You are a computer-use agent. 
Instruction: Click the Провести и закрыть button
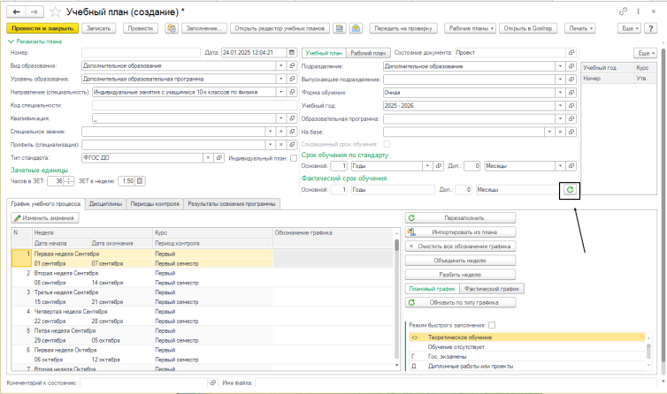pyautogui.click(x=42, y=29)
